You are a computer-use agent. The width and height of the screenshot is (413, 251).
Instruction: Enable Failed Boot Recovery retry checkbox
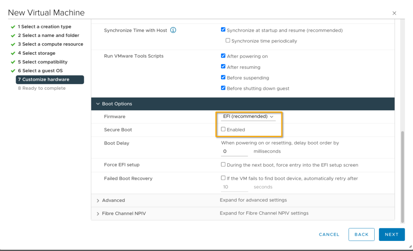[223, 178]
